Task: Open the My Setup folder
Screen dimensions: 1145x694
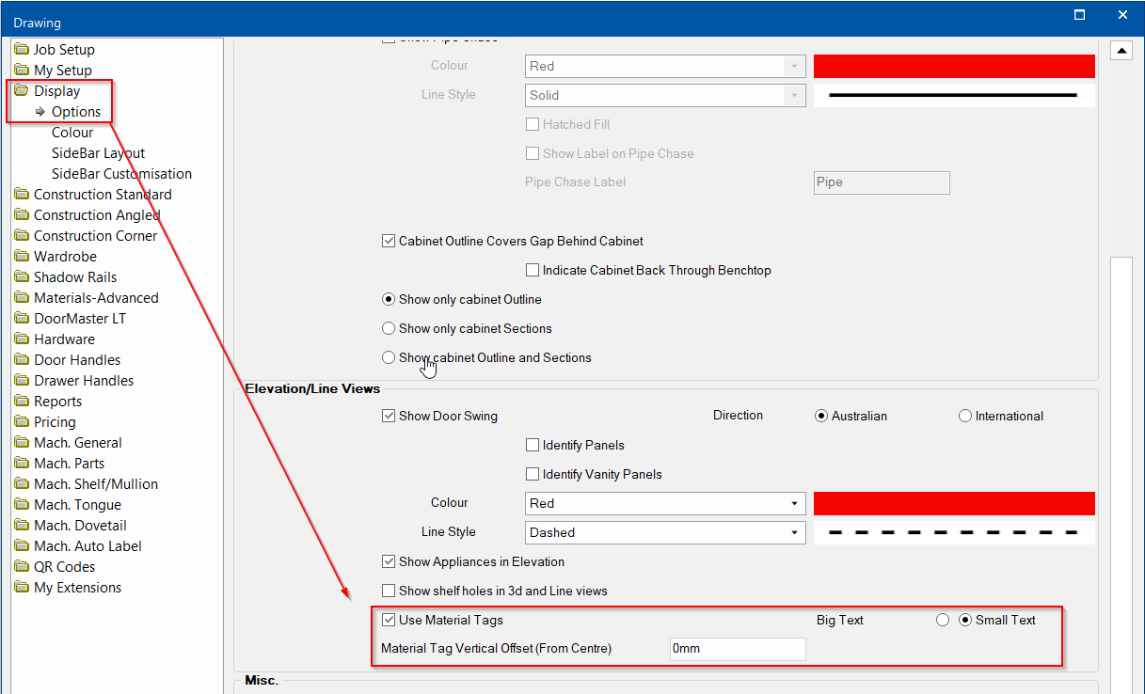Action: 54,71
